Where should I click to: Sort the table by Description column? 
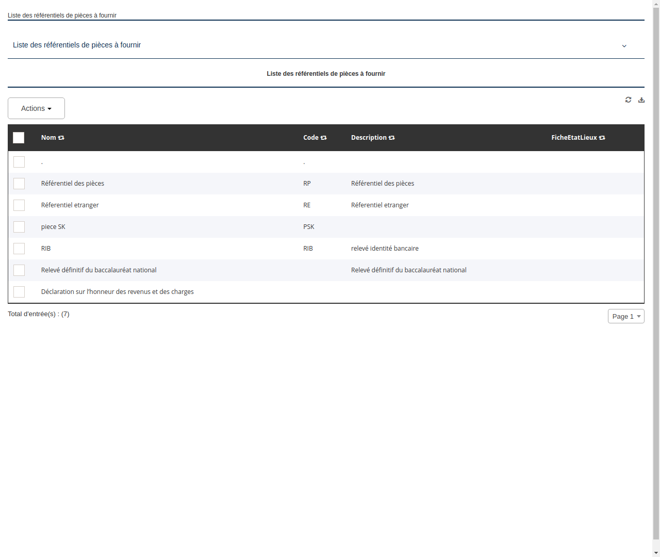tap(392, 138)
